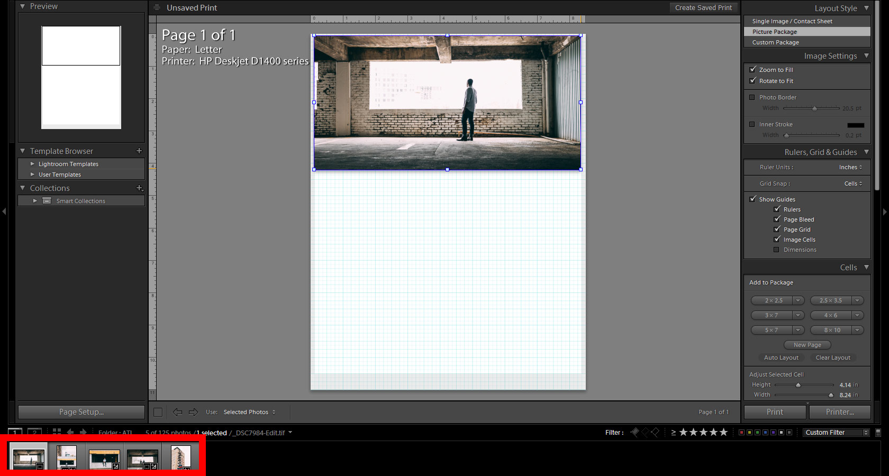Image resolution: width=889 pixels, height=476 pixels.
Task: Open the second monitor display button '2'
Action: (x=34, y=432)
